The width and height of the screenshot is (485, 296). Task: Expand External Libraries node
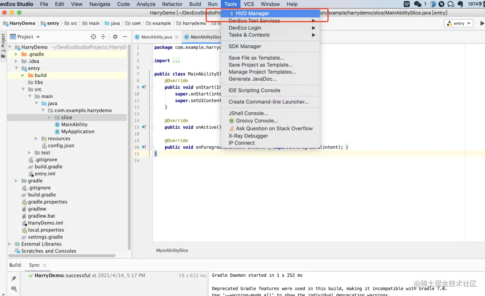point(10,244)
